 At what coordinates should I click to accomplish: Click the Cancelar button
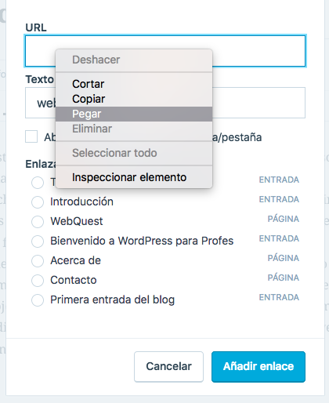click(x=168, y=367)
